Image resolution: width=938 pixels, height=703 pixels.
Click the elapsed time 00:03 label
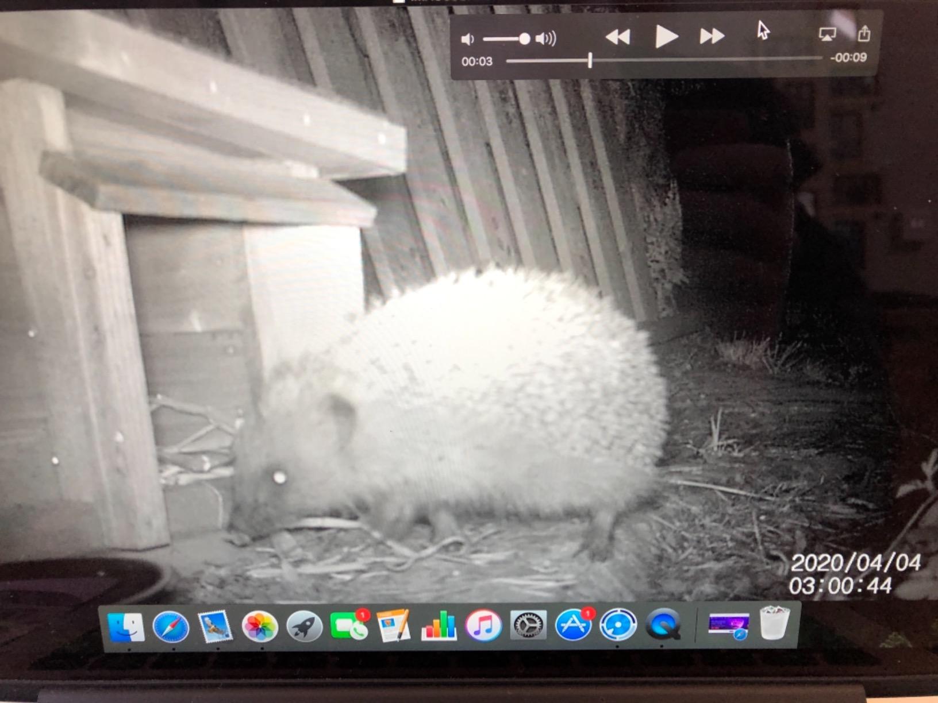477,61
